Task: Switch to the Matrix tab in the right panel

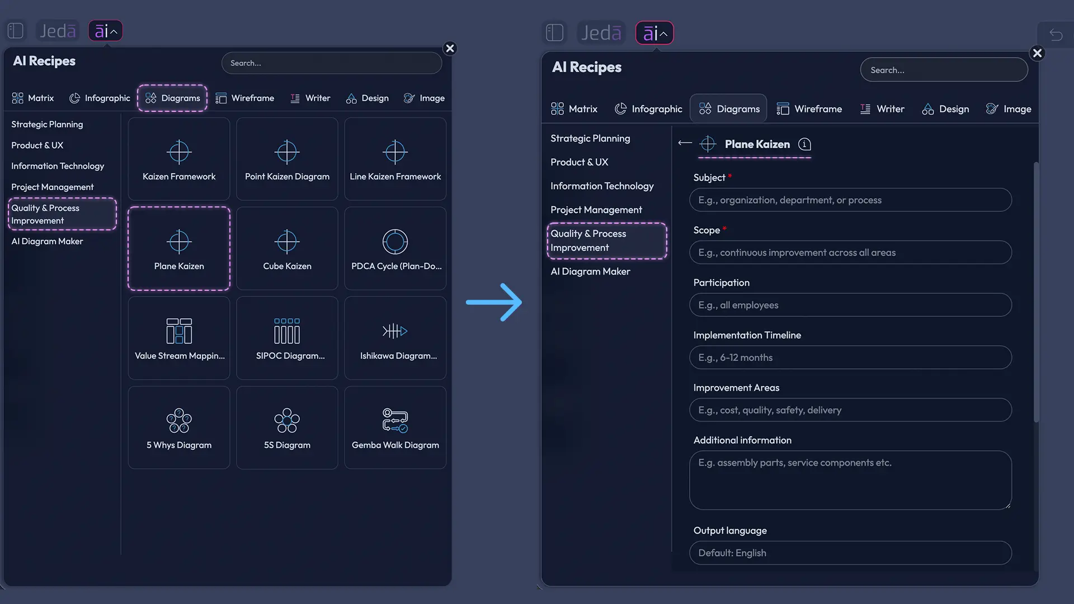Action: (x=574, y=109)
